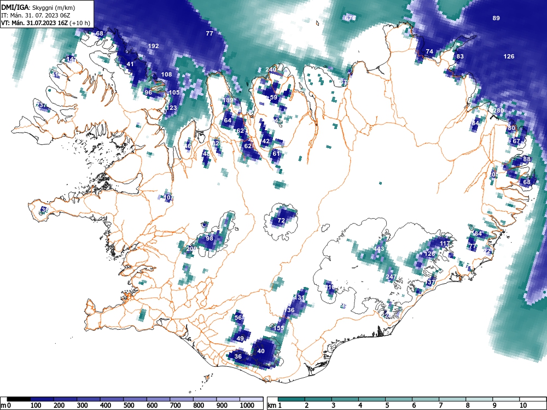Image resolution: width=547 pixels, height=410 pixels.
Task: Click the '72' value in the central highland
Action: 281,220
